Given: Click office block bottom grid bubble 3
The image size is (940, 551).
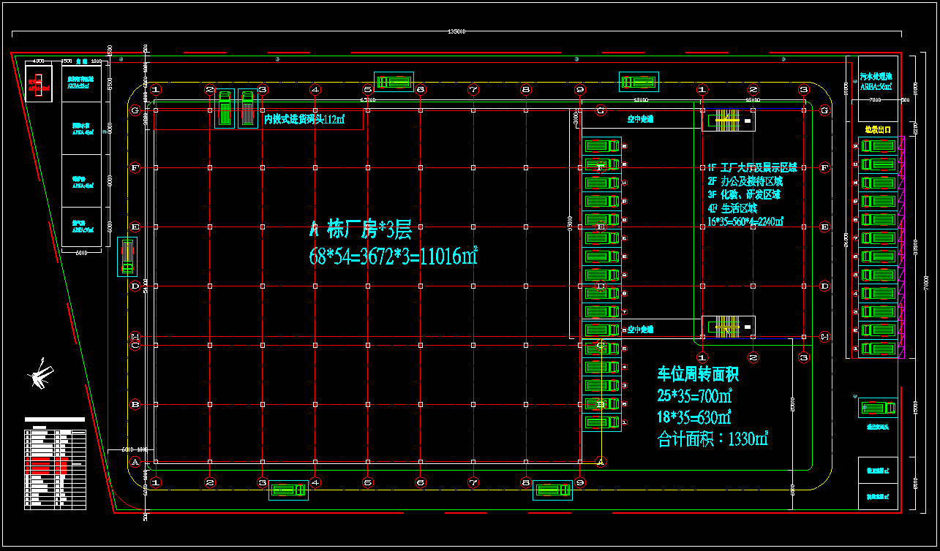Looking at the screenshot, I should pos(803,357).
